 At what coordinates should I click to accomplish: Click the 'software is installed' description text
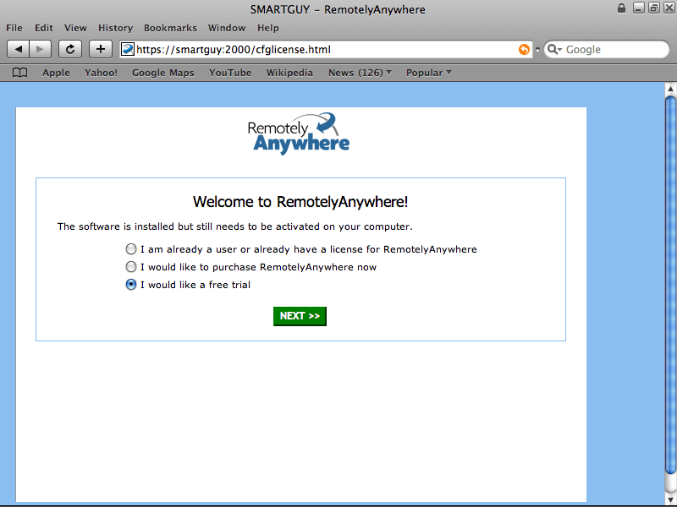[x=235, y=226]
